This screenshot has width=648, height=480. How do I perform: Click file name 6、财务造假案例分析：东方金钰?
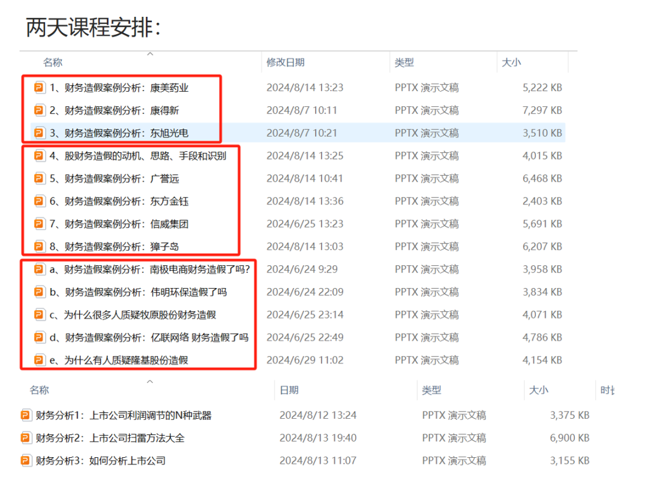119,202
